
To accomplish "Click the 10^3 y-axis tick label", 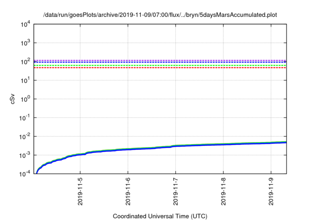I will tap(26, 43).
